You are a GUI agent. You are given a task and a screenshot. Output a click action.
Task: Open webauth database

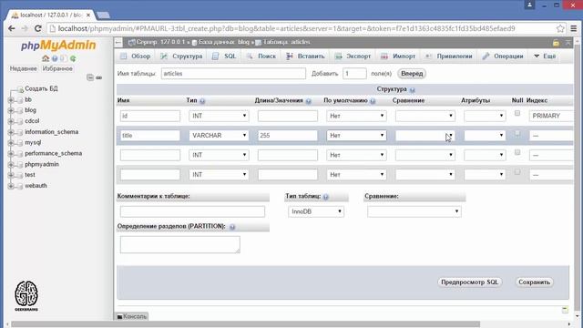[36, 186]
